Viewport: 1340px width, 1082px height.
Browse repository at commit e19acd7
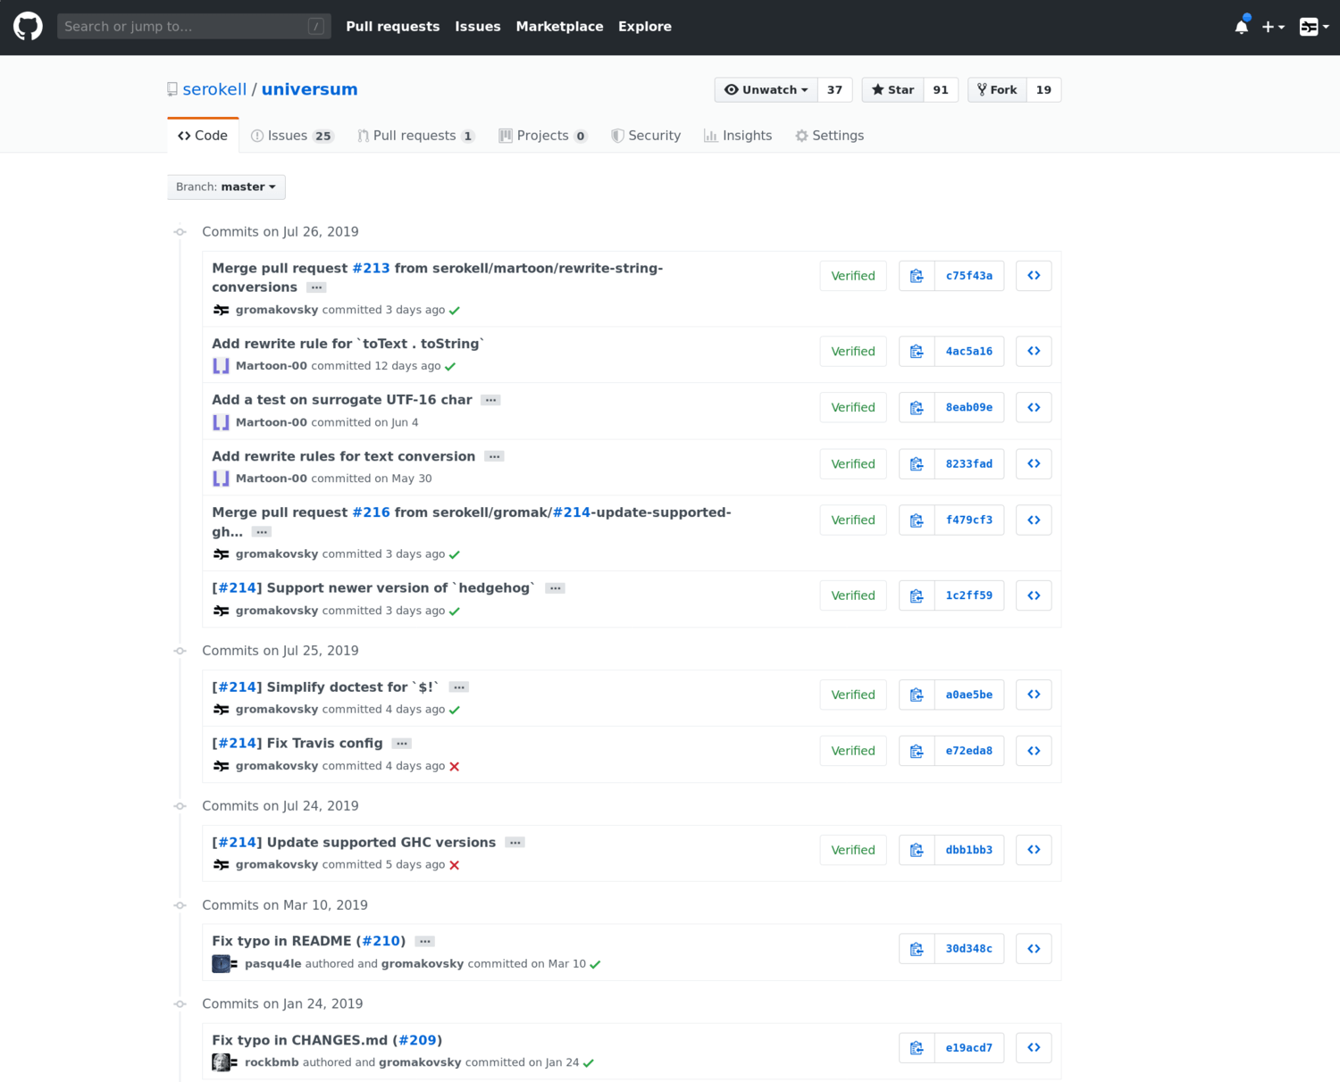(1034, 1047)
